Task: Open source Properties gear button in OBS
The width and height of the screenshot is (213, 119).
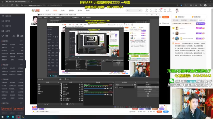Action: pos(62,79)
